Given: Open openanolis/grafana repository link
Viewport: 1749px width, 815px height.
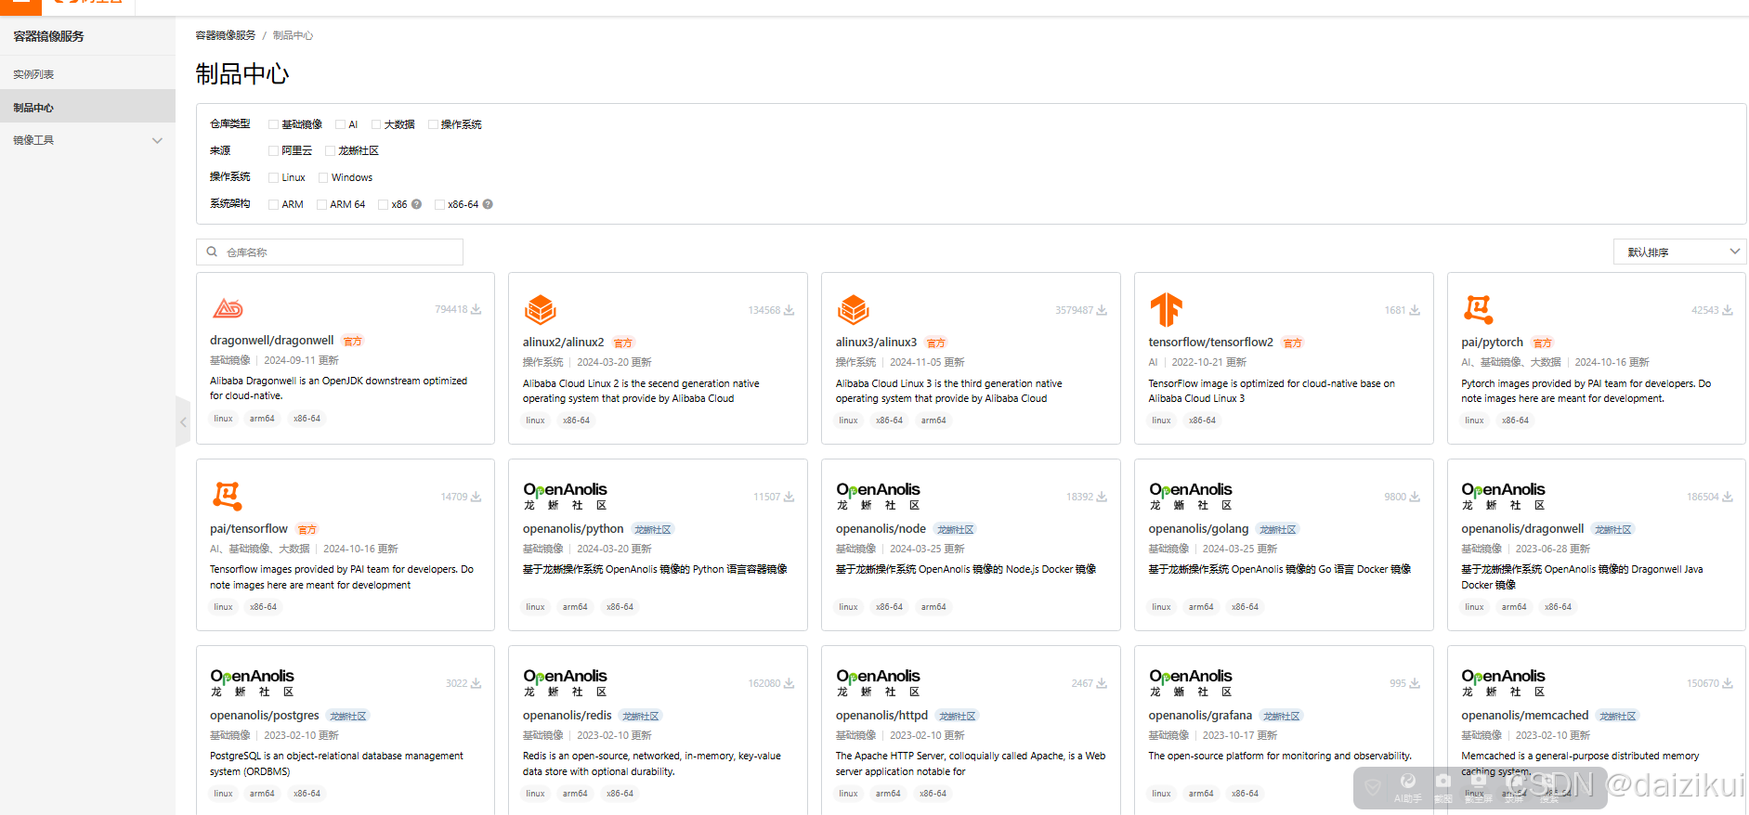Looking at the screenshot, I should coord(1200,715).
